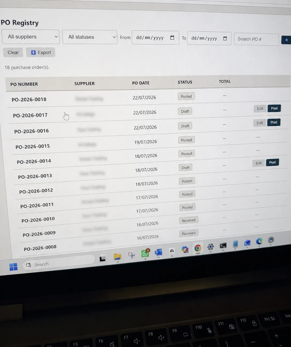291x347 pixels.
Task: Click the Search PO # input
Action: click(x=256, y=39)
